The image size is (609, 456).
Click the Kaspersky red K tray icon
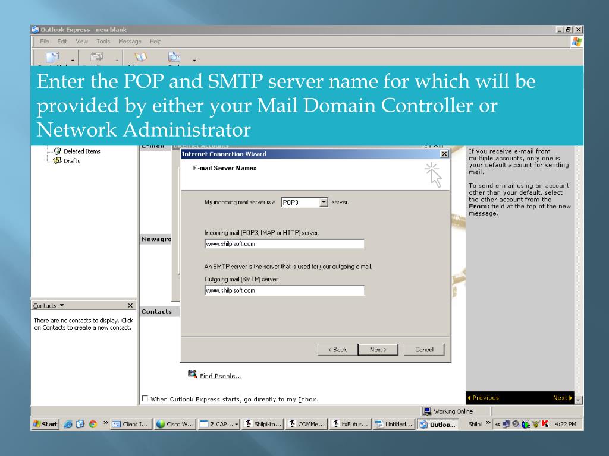[545, 424]
